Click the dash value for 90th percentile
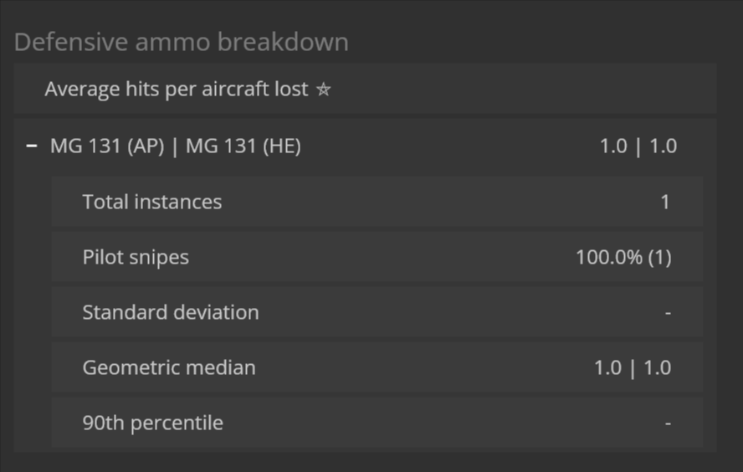743x472 pixels. pos(668,423)
